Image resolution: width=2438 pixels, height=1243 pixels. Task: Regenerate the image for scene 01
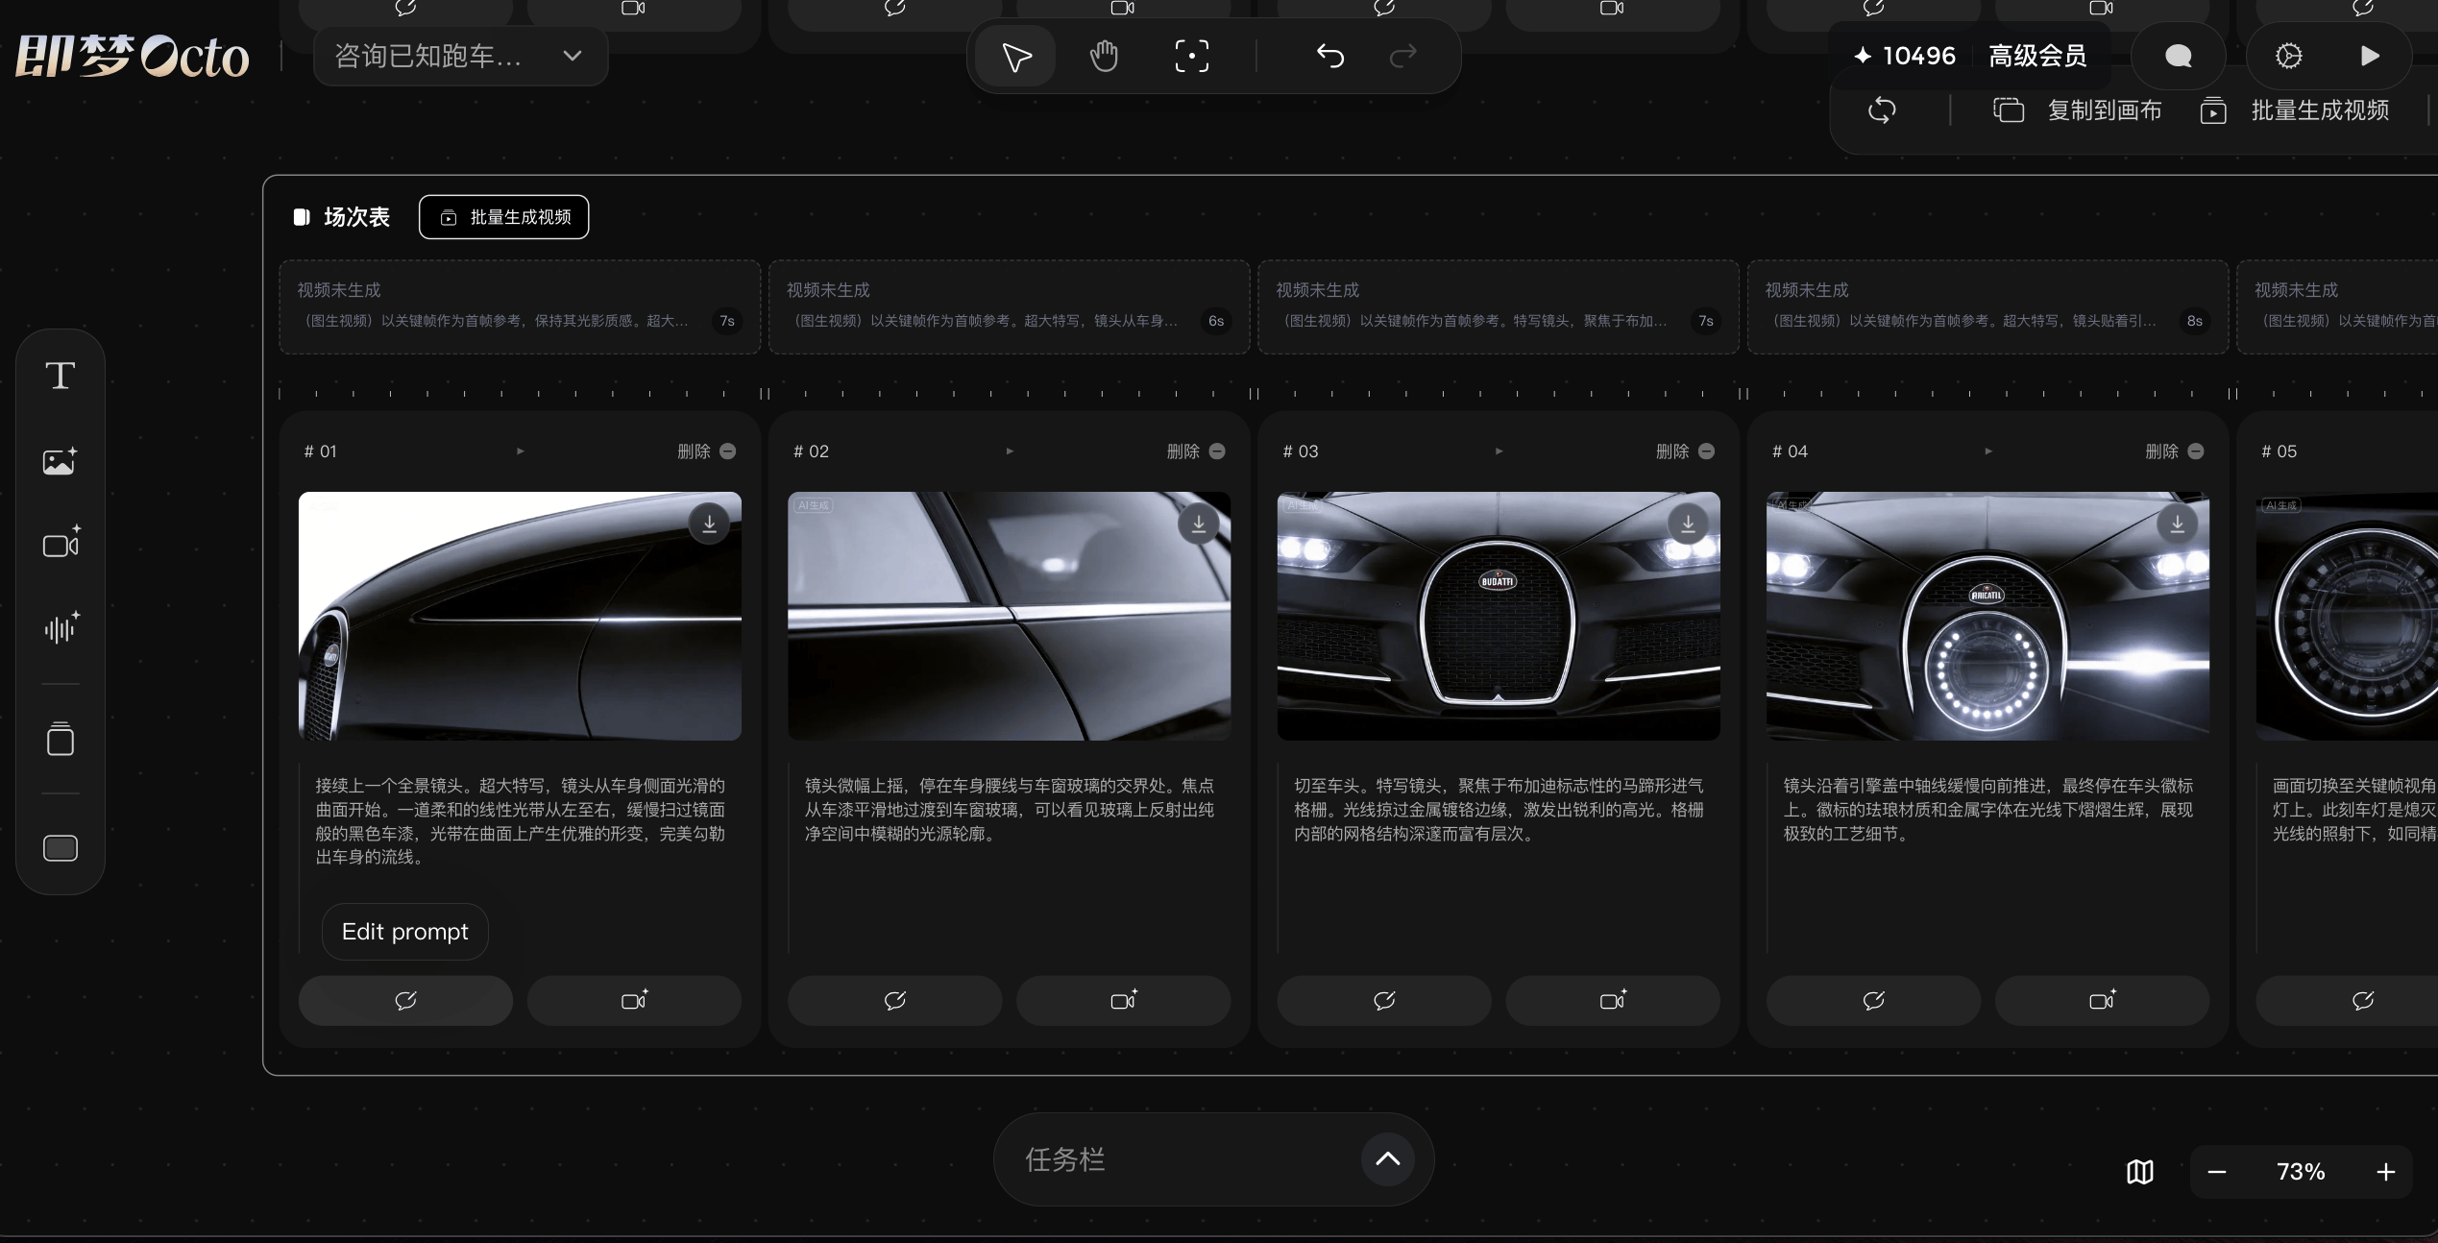click(405, 1001)
